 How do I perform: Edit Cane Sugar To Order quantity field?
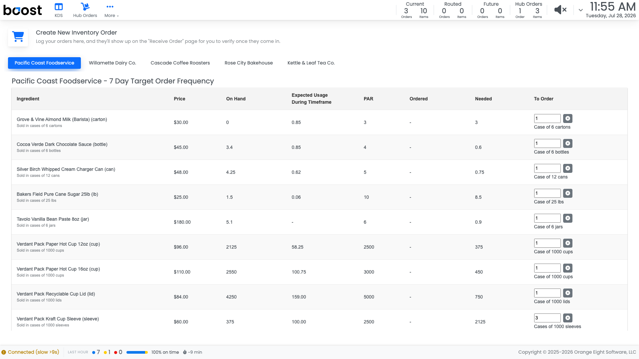547,193
